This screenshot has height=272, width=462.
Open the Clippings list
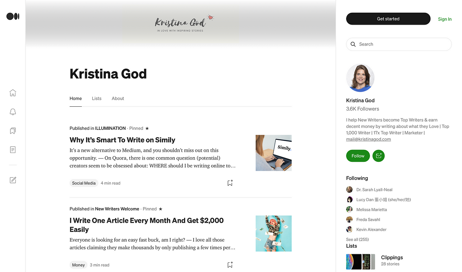(392, 257)
